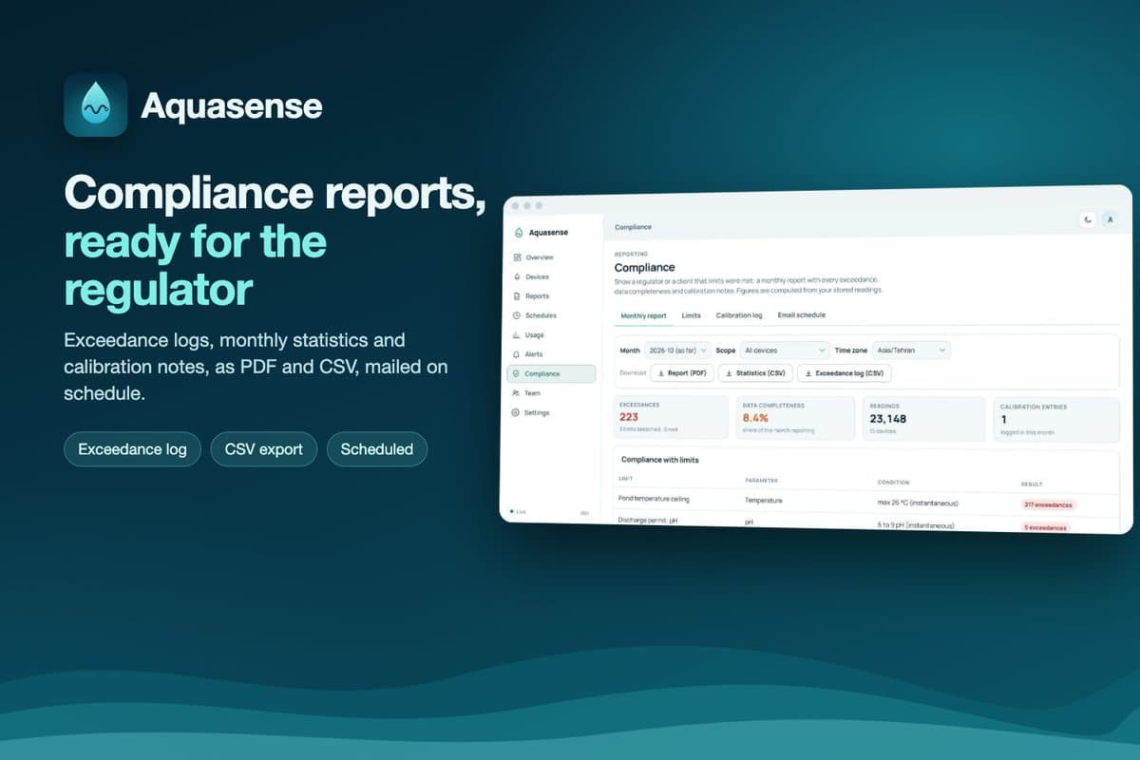The height and width of the screenshot is (760, 1140).
Task: Click the headline 'Compliance reports,'
Action: tap(275, 192)
